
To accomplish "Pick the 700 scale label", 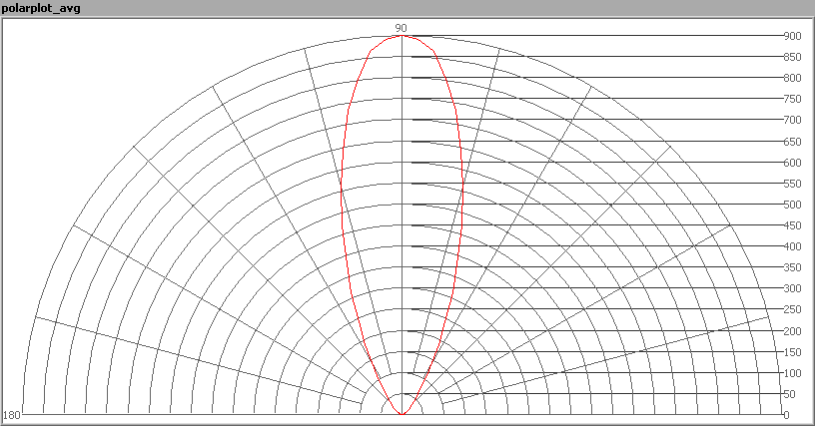I will click(x=792, y=120).
